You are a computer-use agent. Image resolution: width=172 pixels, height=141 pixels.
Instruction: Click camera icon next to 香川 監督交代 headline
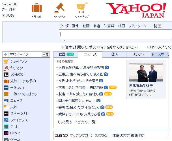click(102, 107)
